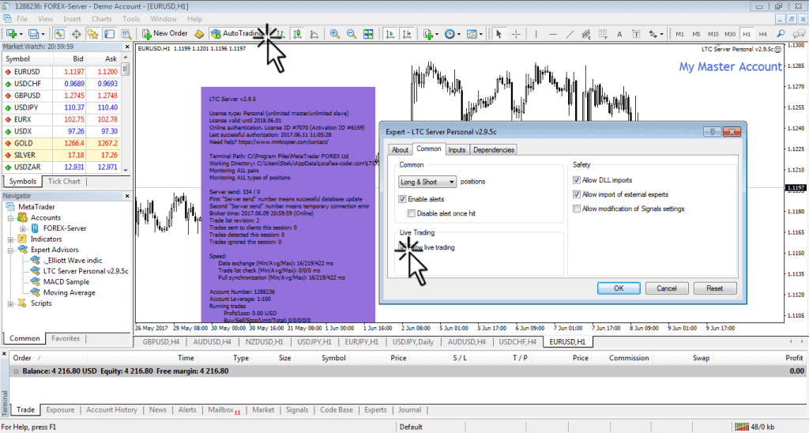Select the crosshair tool

coord(515,34)
